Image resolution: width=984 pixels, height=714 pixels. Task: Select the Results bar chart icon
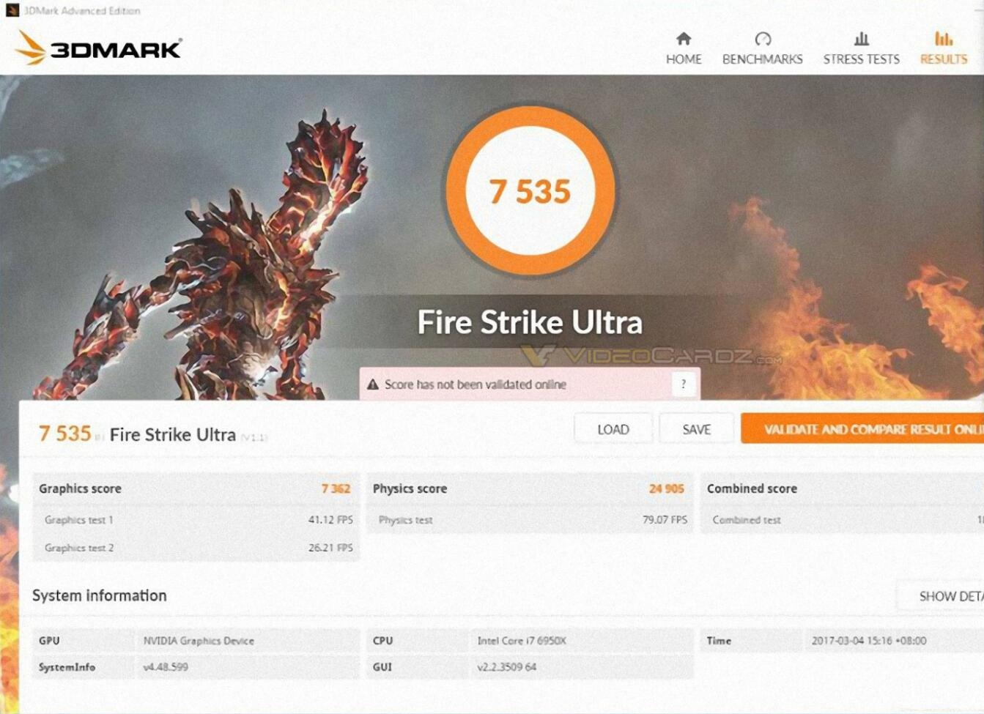click(944, 39)
